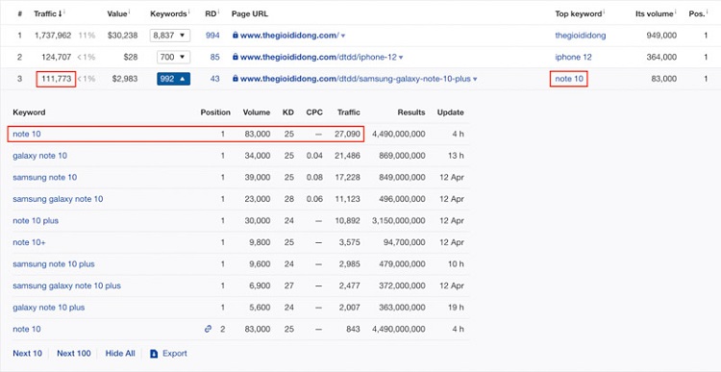Click keyword traffic value 21,486

347,156
